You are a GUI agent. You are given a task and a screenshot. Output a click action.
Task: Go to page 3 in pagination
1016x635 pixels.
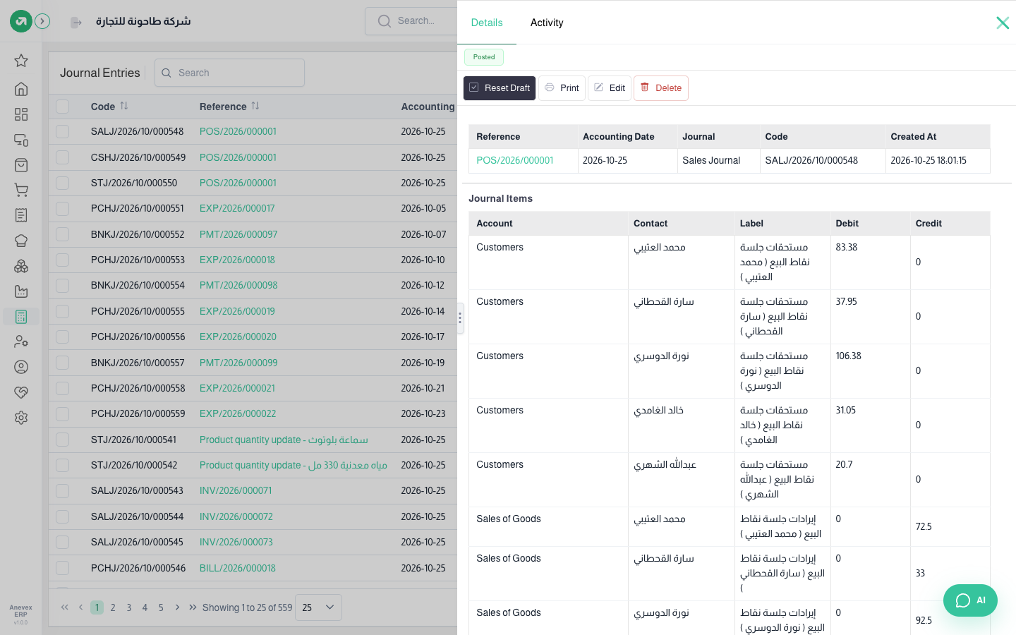(x=129, y=607)
